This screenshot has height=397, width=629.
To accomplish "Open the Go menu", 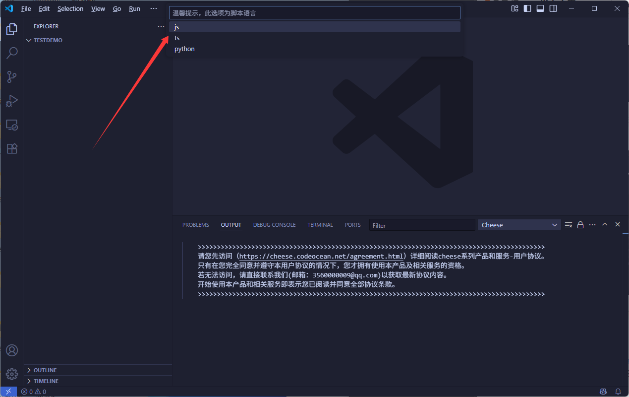I will point(117,8).
